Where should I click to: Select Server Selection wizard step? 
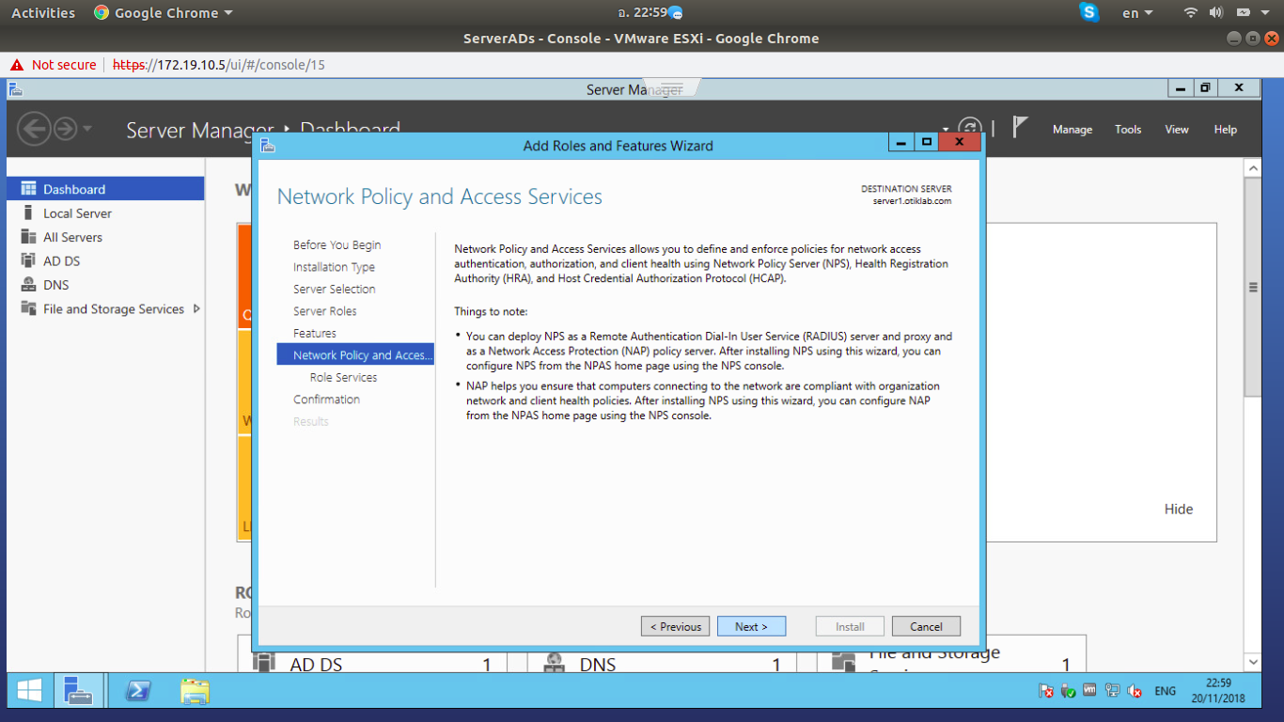pos(334,290)
